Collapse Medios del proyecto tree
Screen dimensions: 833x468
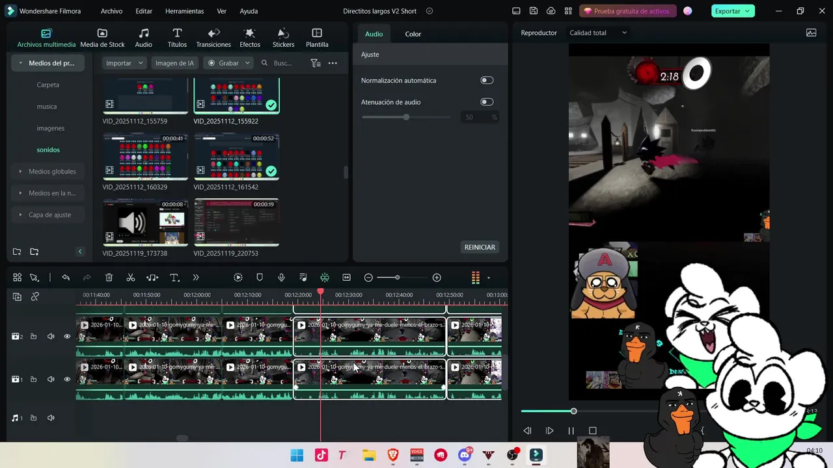pos(21,63)
